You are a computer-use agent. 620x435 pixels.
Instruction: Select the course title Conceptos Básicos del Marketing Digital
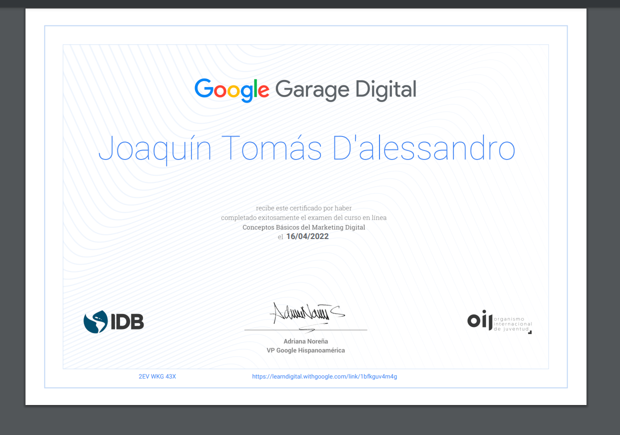click(x=303, y=227)
